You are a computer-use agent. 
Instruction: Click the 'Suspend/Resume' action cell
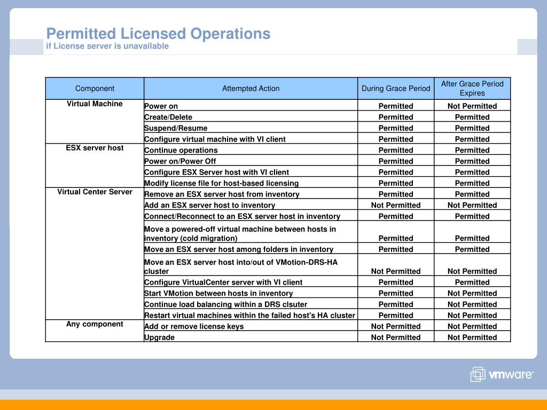tap(251, 128)
